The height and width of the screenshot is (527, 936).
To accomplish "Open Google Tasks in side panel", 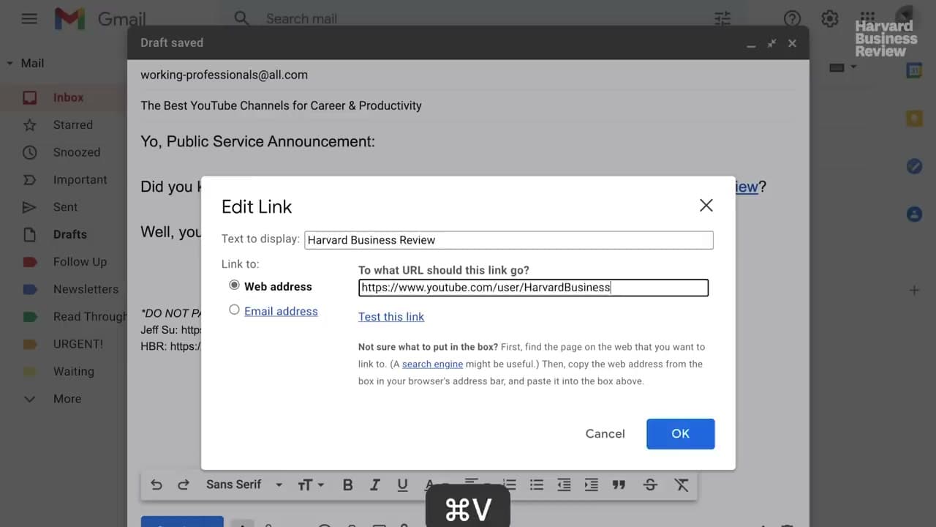I will (x=914, y=166).
